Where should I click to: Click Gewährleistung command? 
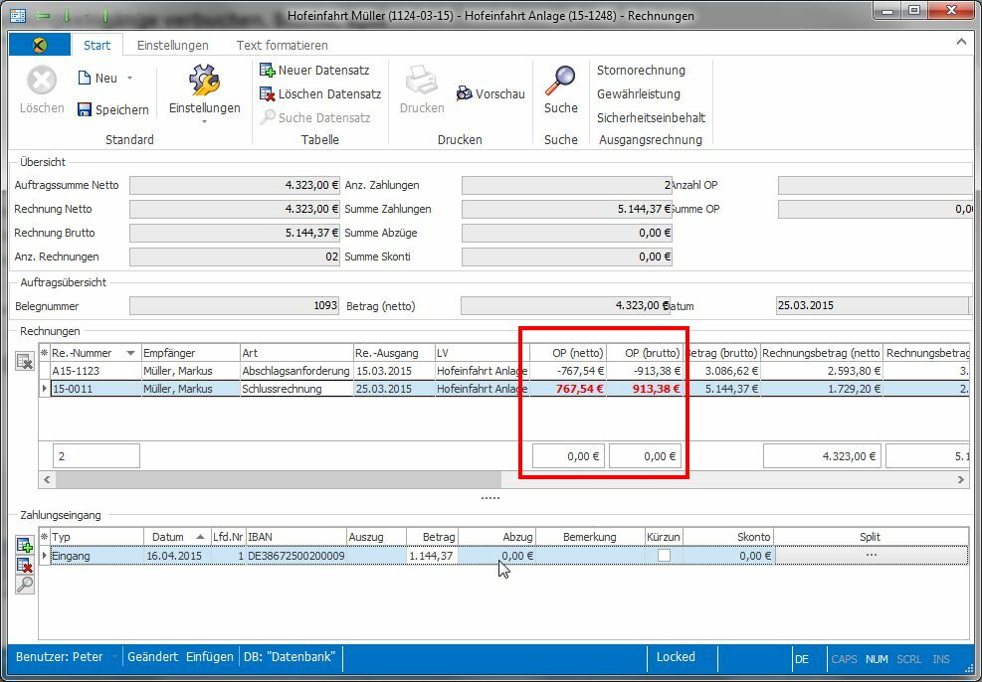pos(638,93)
